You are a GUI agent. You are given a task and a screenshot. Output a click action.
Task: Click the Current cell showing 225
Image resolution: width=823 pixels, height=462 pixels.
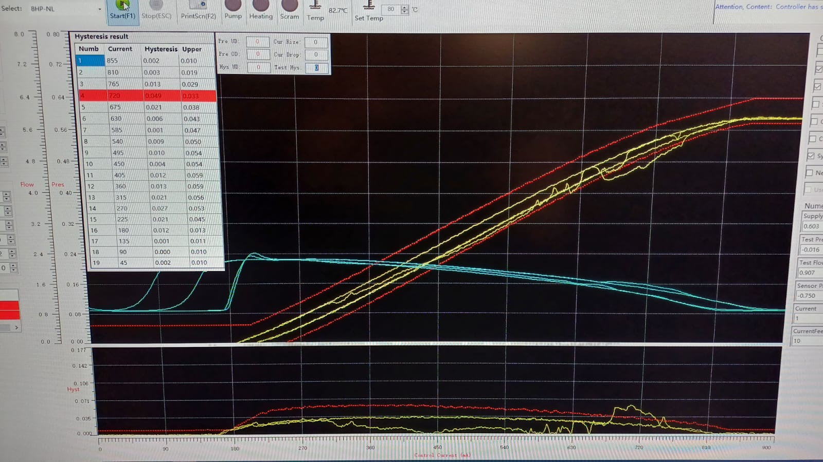coord(133,219)
